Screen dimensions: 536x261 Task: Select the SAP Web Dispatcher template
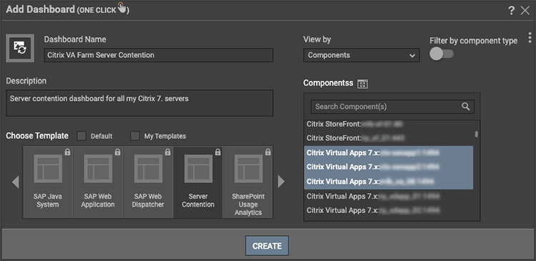[148, 182]
